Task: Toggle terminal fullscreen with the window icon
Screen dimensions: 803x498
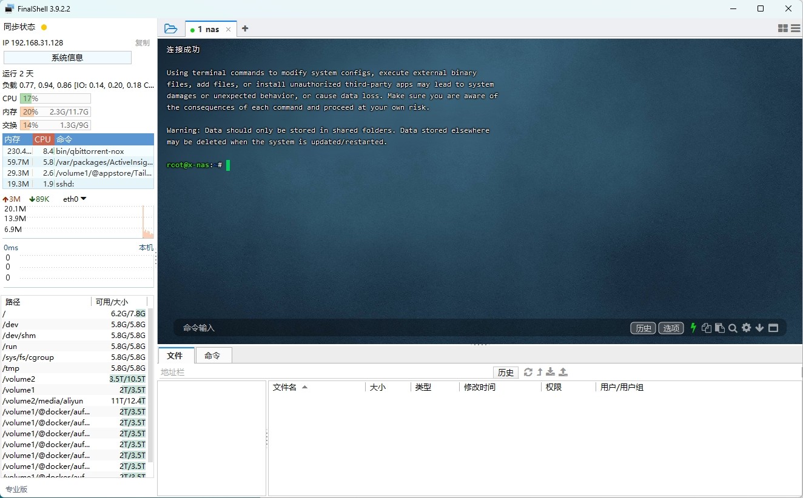Action: (773, 328)
